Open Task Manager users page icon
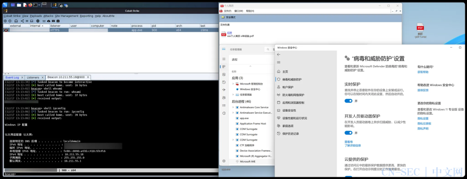The height and width of the screenshot is (179, 467). click(x=224, y=97)
